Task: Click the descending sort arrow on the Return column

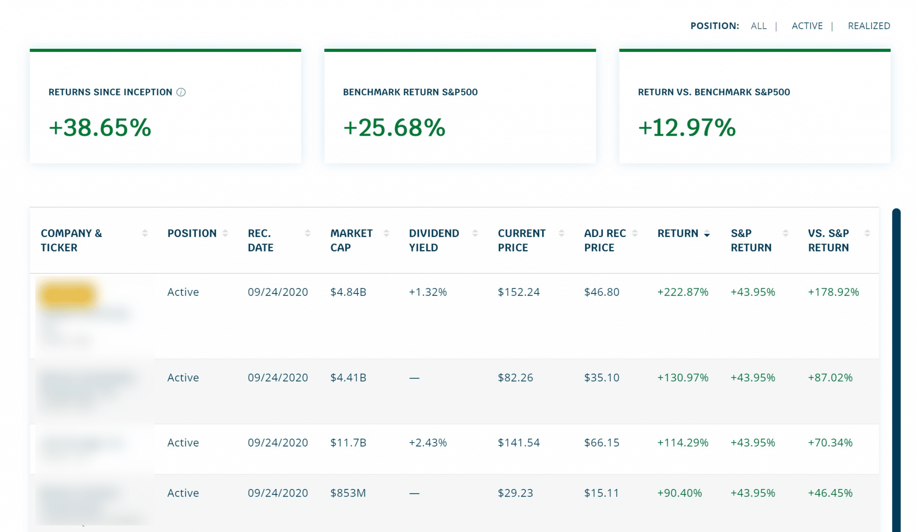Action: 707,234
